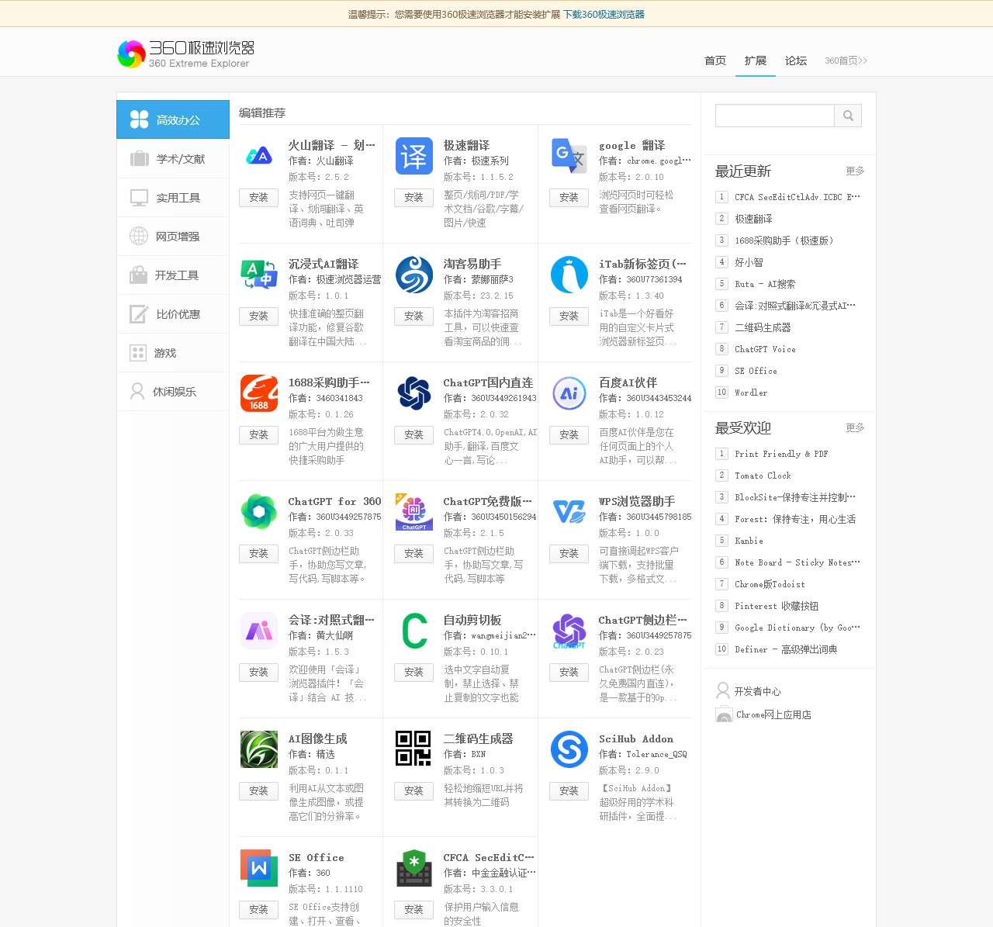The image size is (993, 927).
Task: Open the 百度AI伙伴 extension icon
Action: pos(569,393)
